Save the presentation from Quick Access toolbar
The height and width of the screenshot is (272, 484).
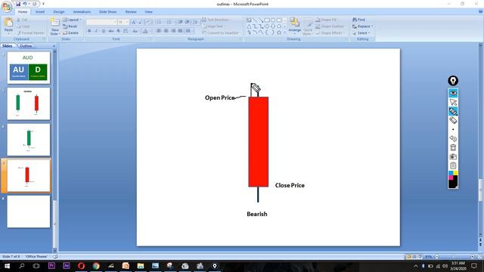pyautogui.click(x=18, y=4)
